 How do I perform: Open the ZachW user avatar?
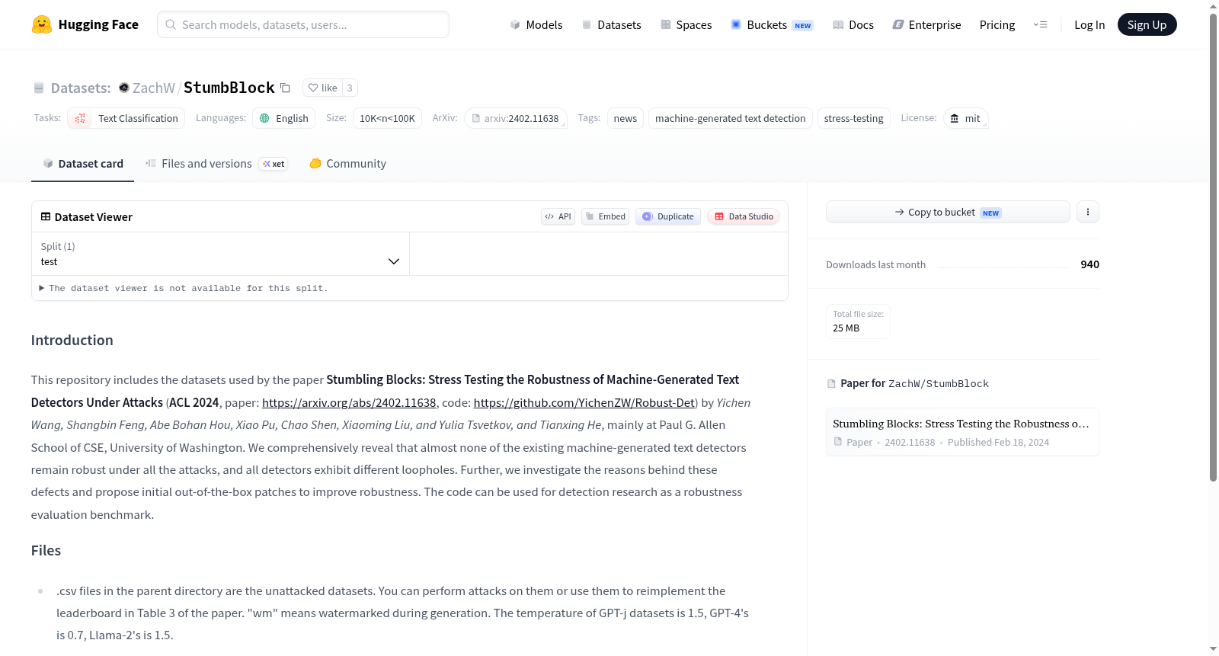click(x=124, y=88)
